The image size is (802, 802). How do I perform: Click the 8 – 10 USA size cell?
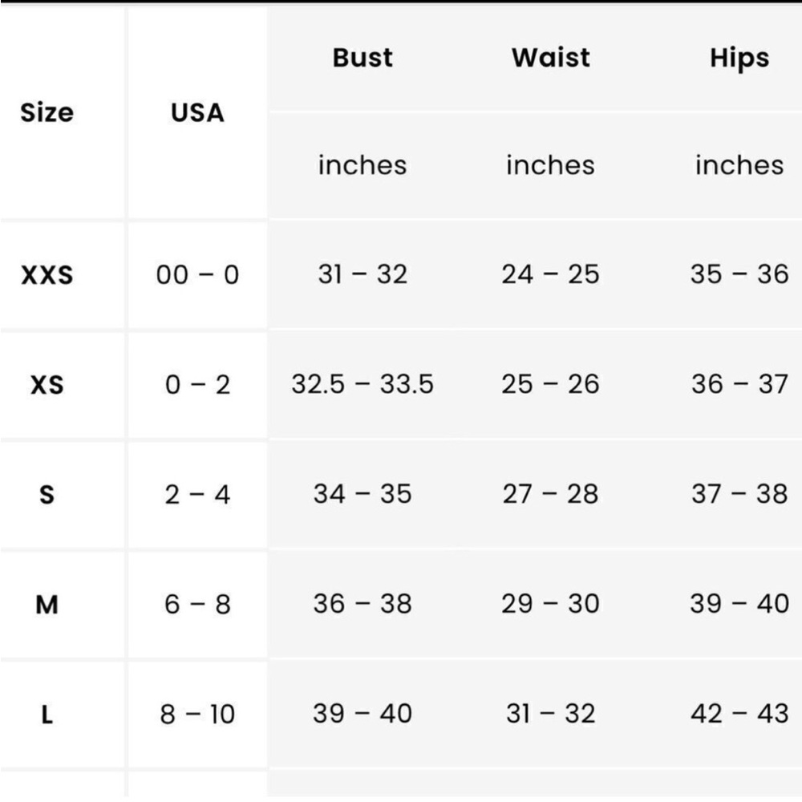[197, 714]
